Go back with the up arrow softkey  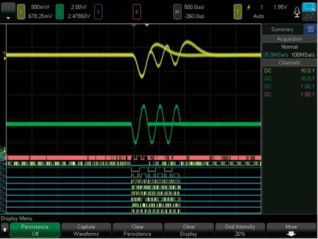5,230
